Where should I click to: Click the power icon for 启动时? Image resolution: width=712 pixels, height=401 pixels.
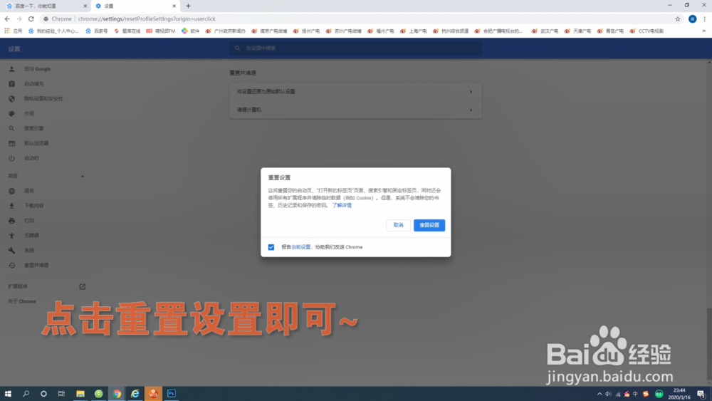tap(12, 158)
